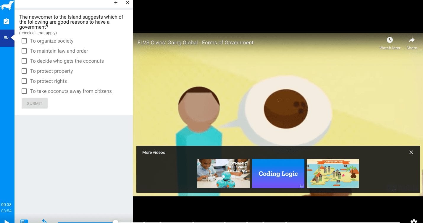Select the question list icon in sidebar
The image size is (423, 223).
tap(6, 38)
